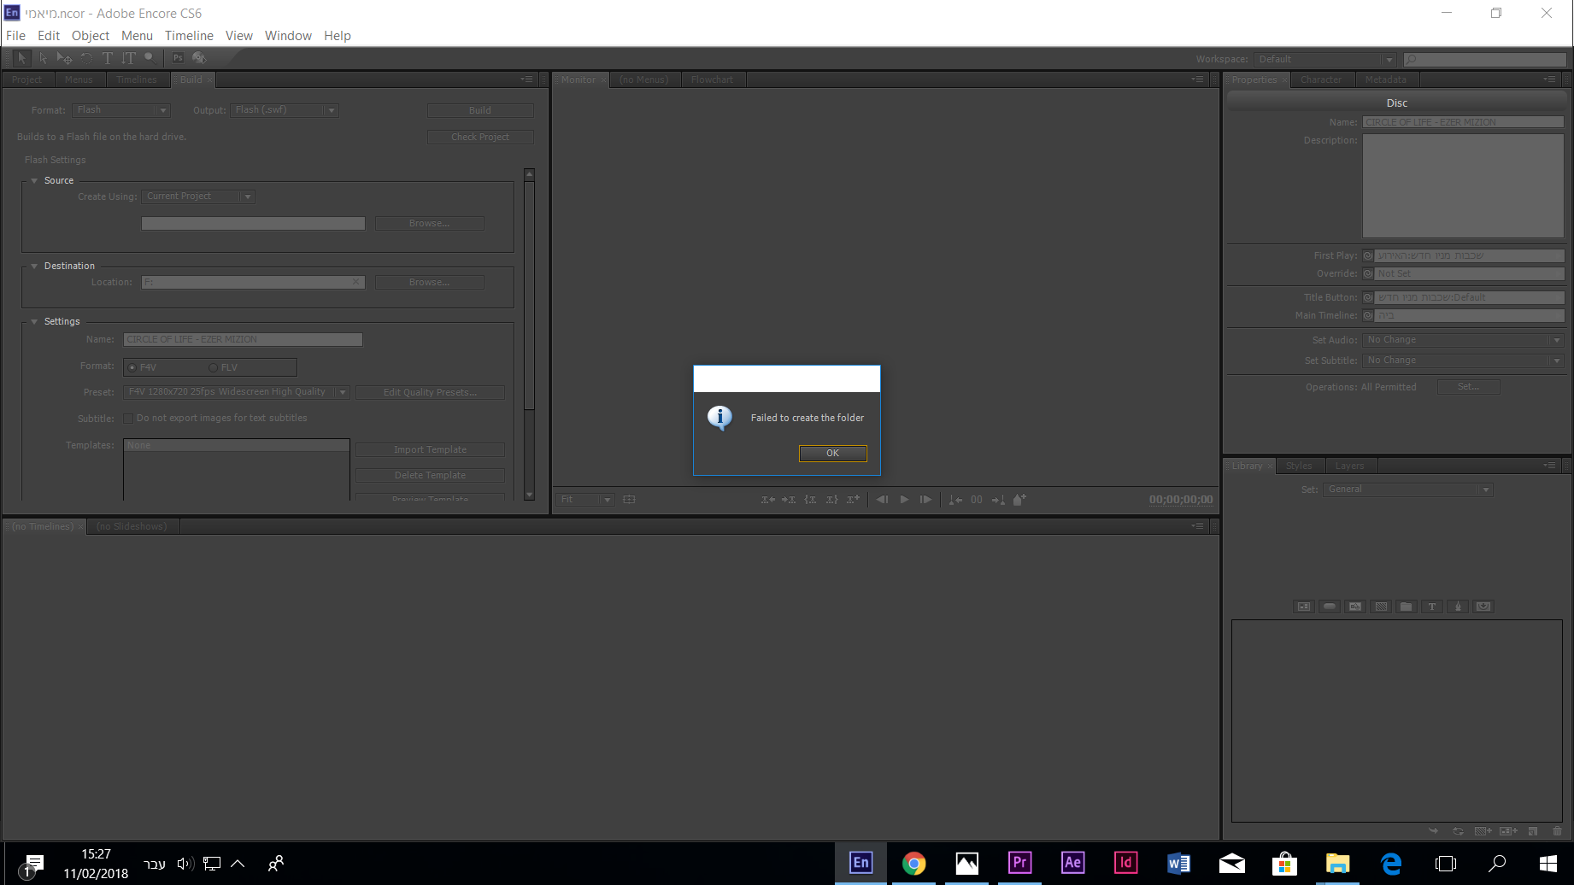
Task: Open the Library Set dropdown
Action: click(x=1408, y=489)
